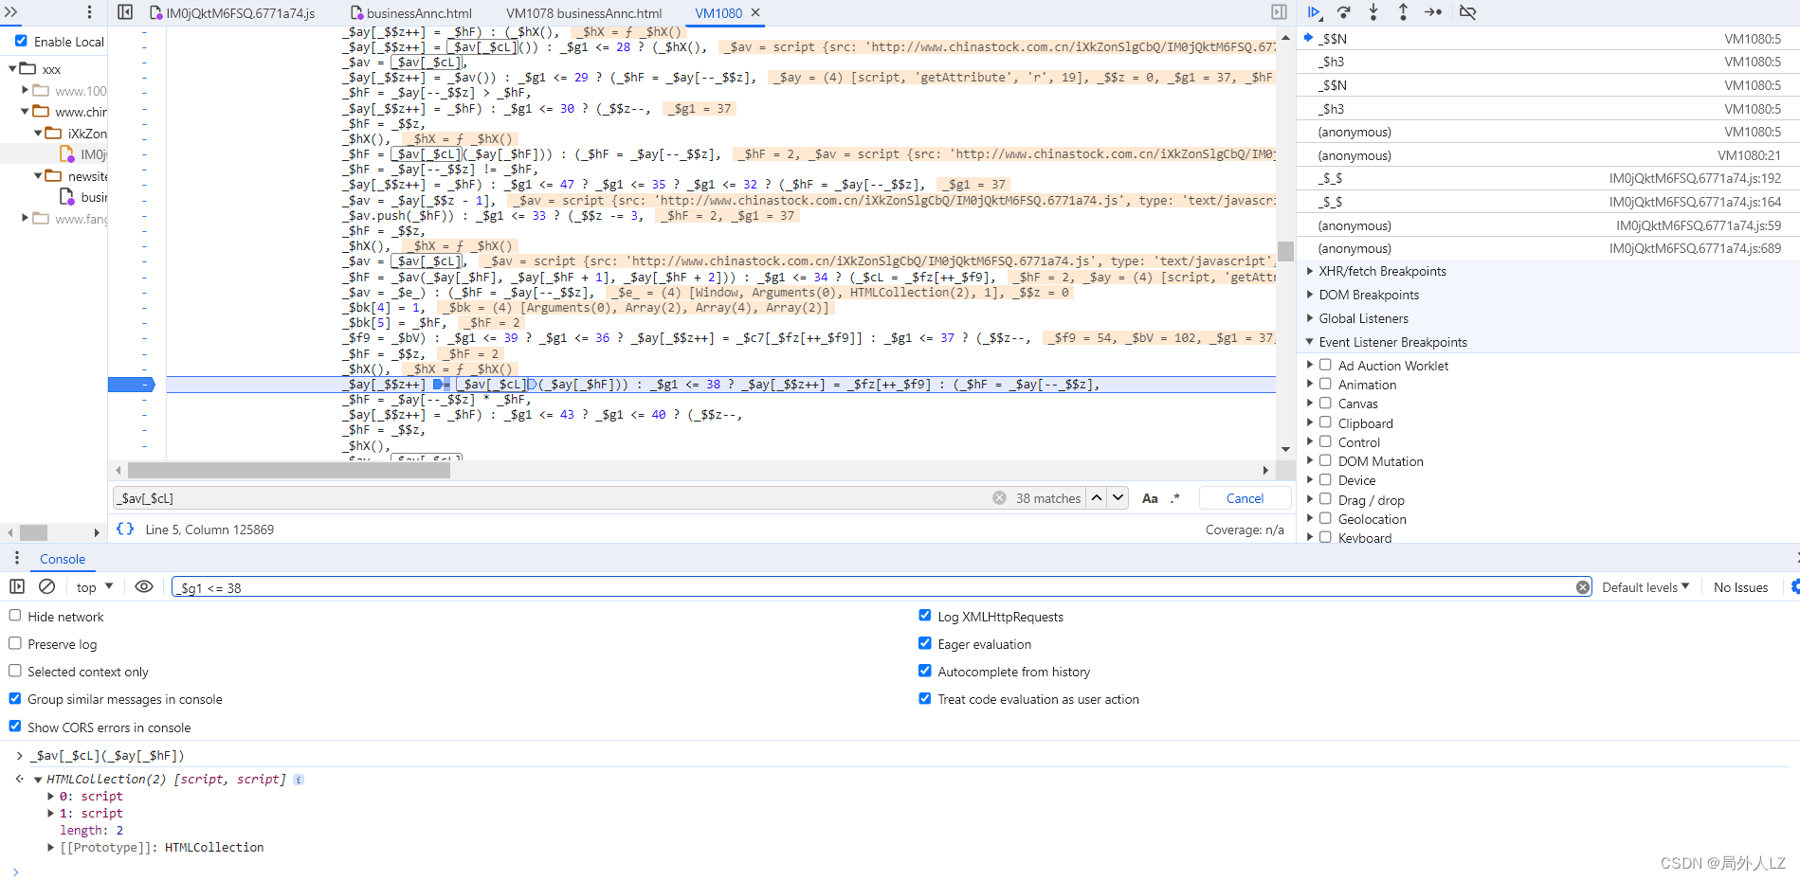This screenshot has width=1800, height=880.
Task: Open the No Issues link
Action: pyautogui.click(x=1740, y=587)
